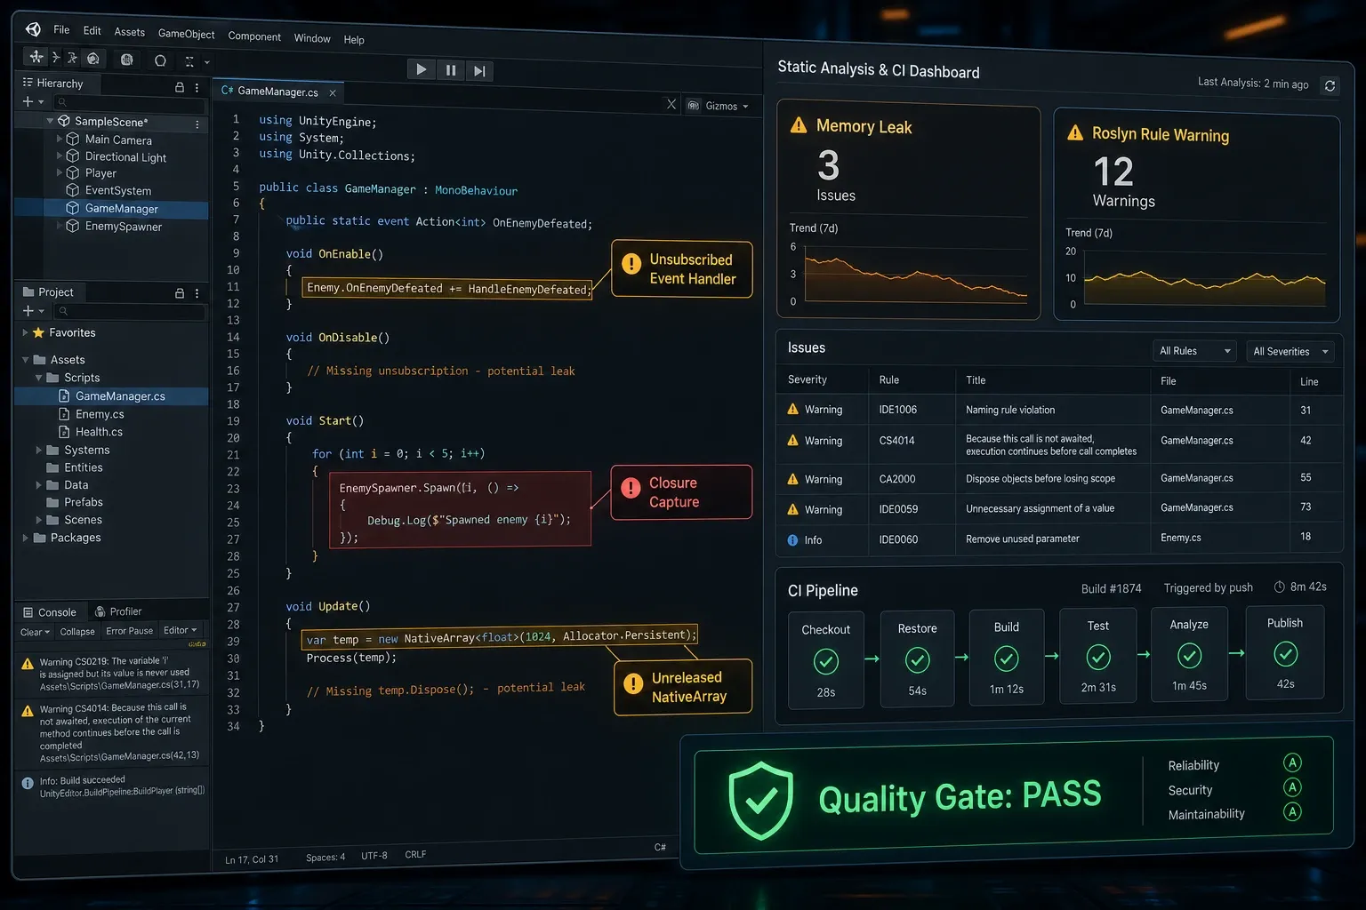Viewport: 1366px width, 910px height.
Task: Select the dashed-corner frame tool in the top toolbar
Action: (x=189, y=61)
